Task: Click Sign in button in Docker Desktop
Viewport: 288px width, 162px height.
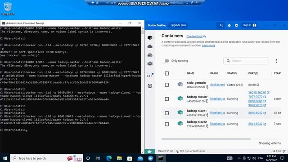Action: point(250,25)
